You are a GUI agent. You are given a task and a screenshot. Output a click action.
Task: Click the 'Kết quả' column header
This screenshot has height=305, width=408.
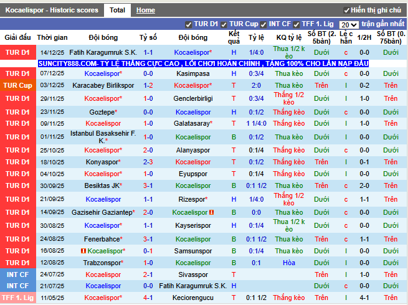[234, 38]
